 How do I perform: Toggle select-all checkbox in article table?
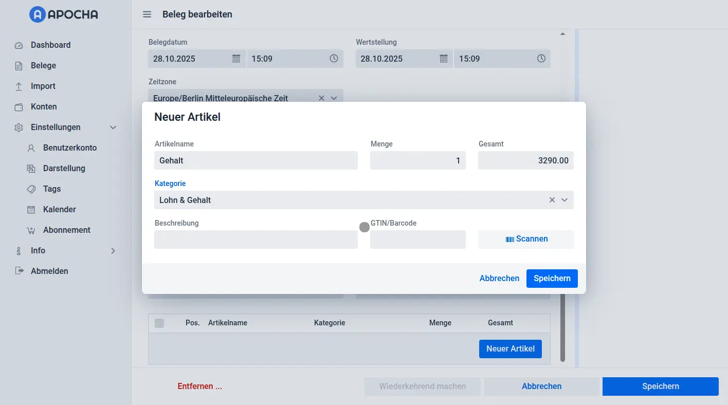pos(159,323)
